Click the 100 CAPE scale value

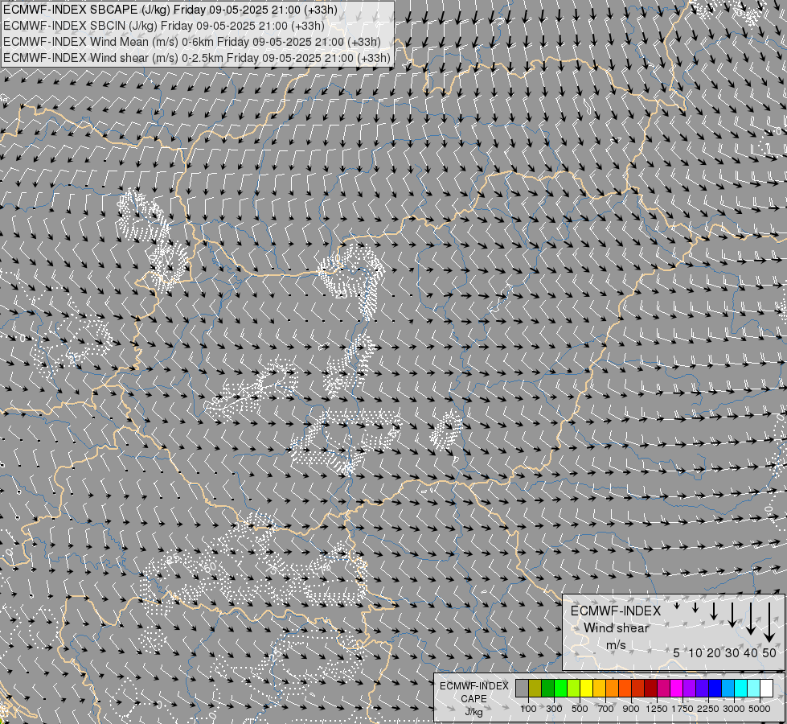pos(528,709)
